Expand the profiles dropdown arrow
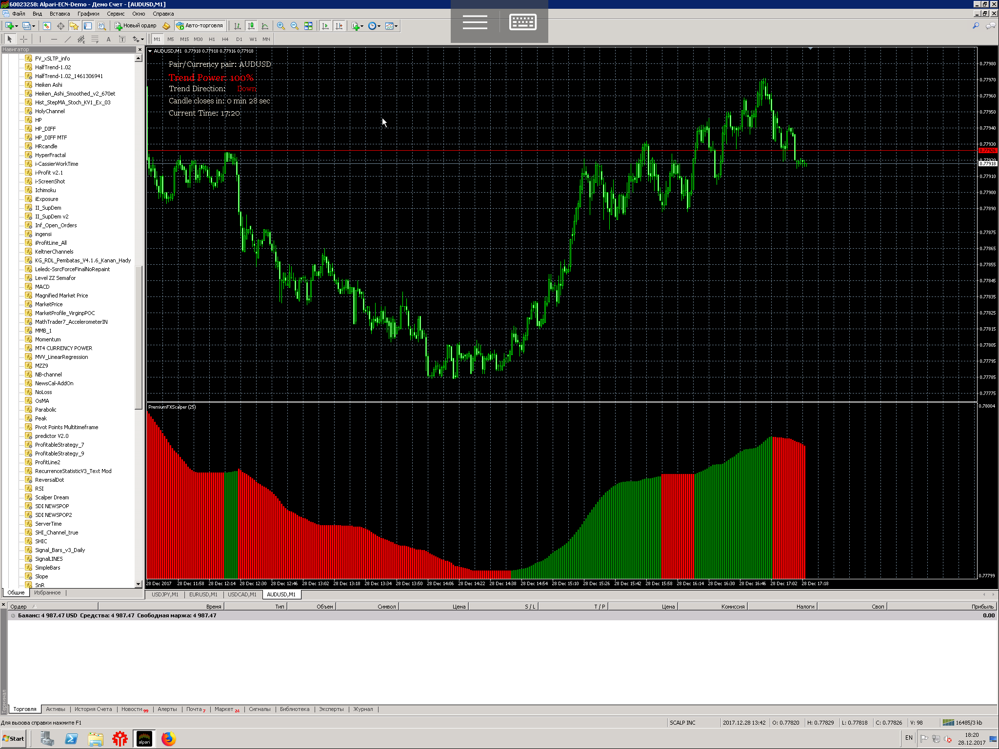Viewport: 999px width, 749px height. [x=34, y=26]
